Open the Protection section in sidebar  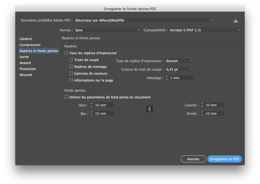[x=28, y=69]
